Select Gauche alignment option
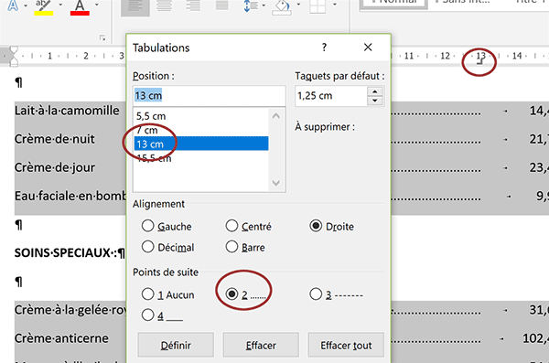Screen dimensions: 549x363 pos(167,226)
